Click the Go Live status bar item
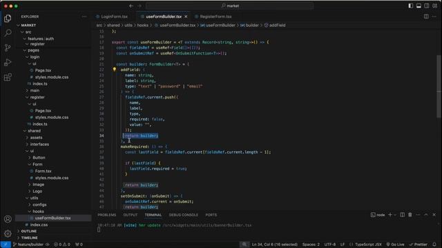The height and width of the screenshot is (248, 442). 395,245
